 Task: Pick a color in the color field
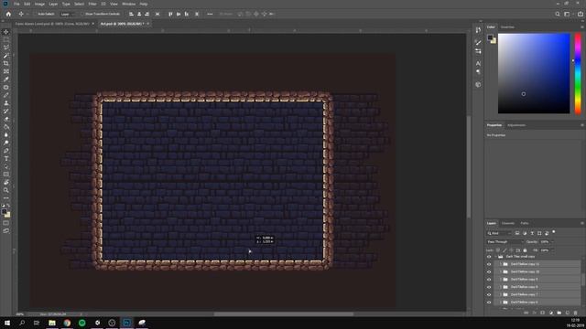click(534, 73)
